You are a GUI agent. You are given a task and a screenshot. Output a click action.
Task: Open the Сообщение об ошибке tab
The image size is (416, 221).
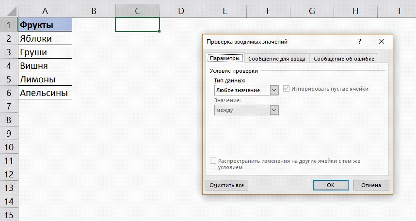pyautogui.click(x=344, y=59)
